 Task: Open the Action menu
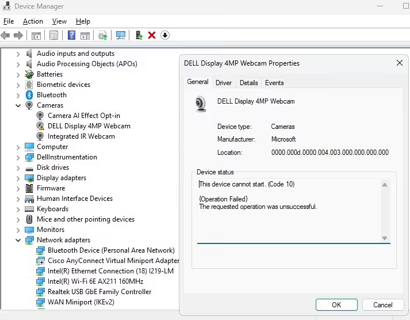[x=33, y=21]
